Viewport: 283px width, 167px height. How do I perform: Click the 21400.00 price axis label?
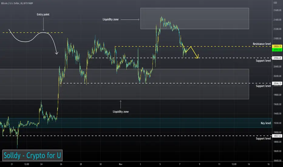click(x=277, y=20)
